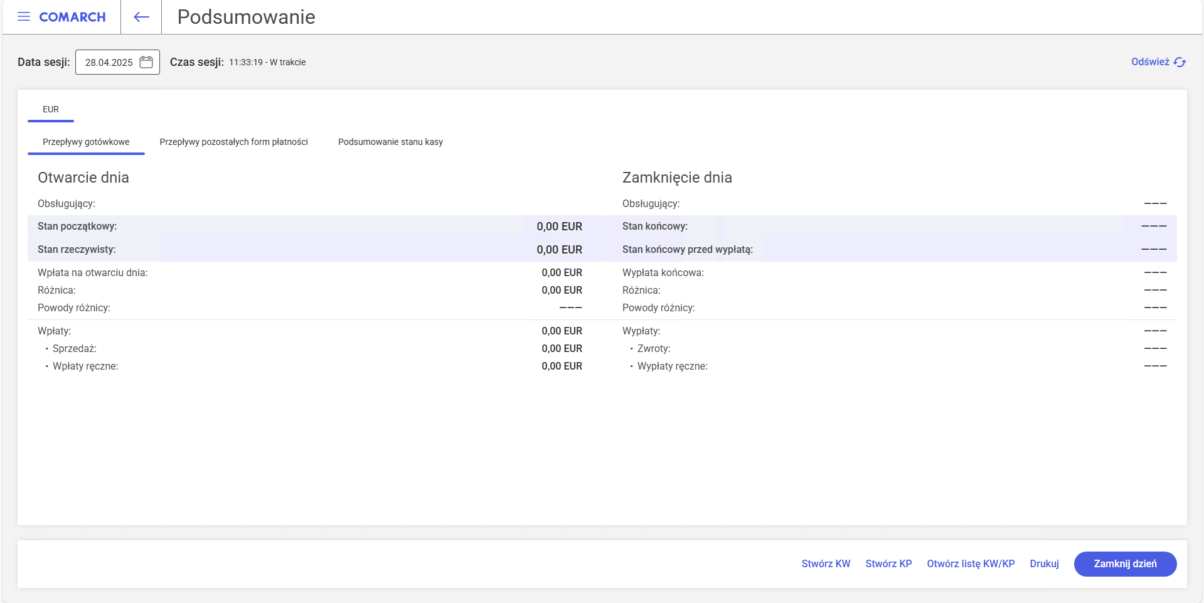1204x603 pixels.
Task: Open the calendar date picker icon
Action: click(146, 62)
